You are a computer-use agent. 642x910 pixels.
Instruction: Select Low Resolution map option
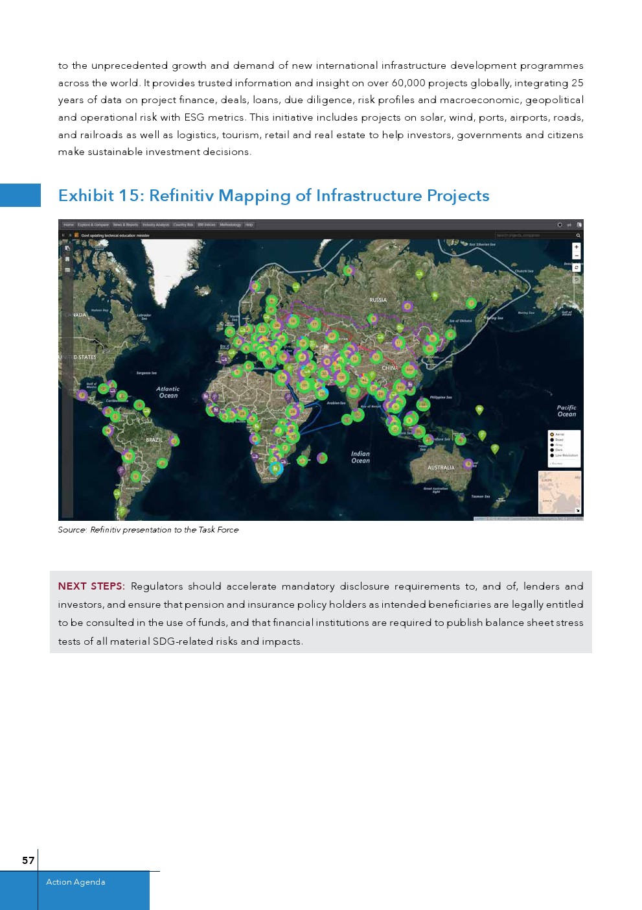point(552,455)
